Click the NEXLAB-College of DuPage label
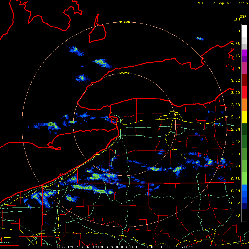The image size is (249, 249). pyautogui.click(x=221, y=3)
